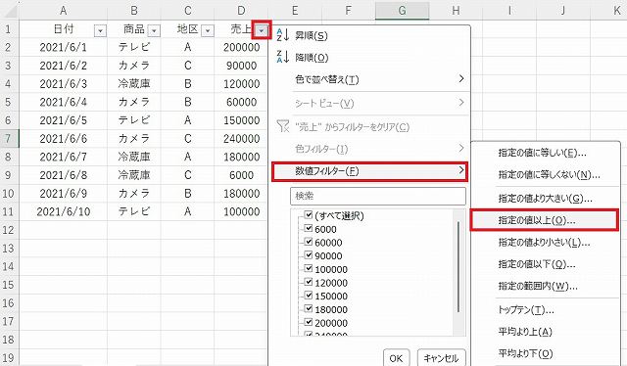Click cell with date 2021/6/10

[x=63, y=211]
